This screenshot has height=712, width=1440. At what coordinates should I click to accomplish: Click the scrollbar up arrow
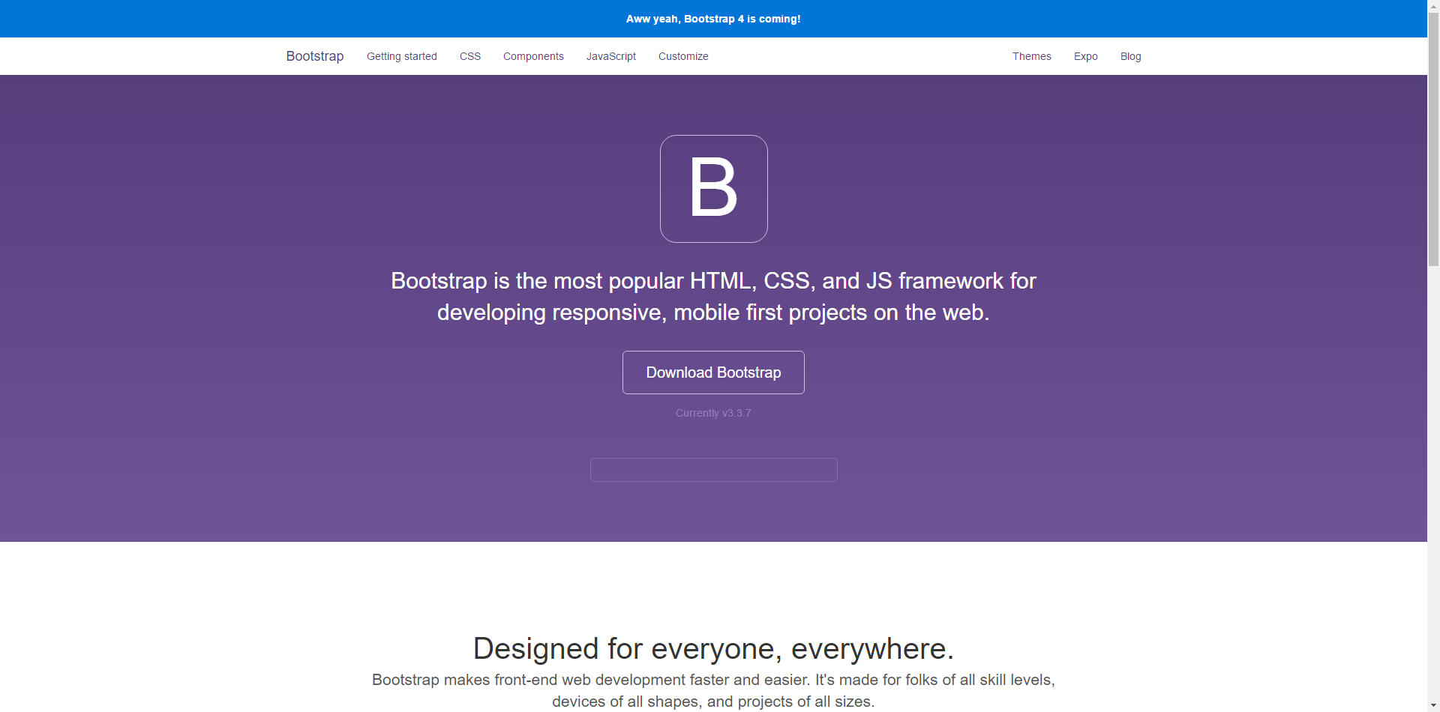[1433, 6]
